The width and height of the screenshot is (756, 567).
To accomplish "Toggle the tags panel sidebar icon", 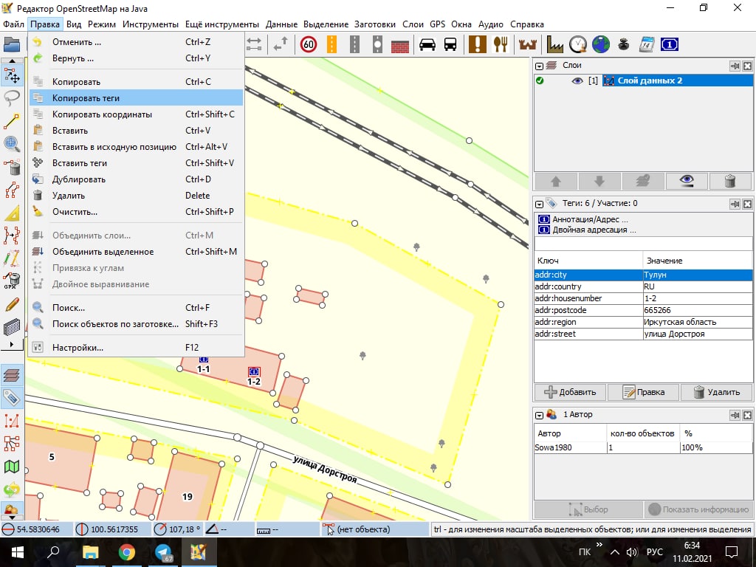I will coord(12,398).
